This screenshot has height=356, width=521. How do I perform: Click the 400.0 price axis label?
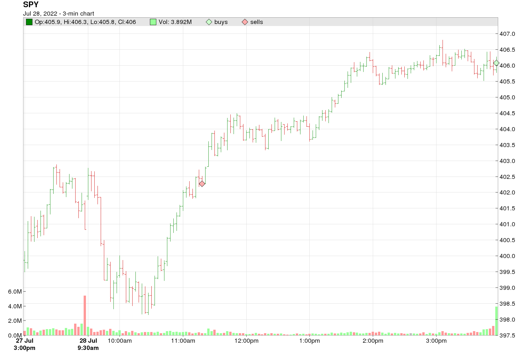(x=507, y=256)
